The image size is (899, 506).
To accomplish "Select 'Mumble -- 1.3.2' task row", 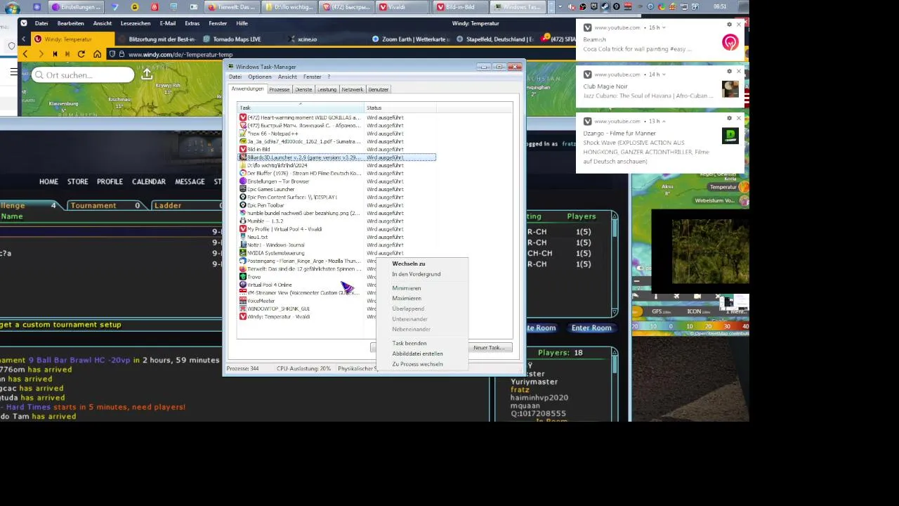I will click(337, 221).
